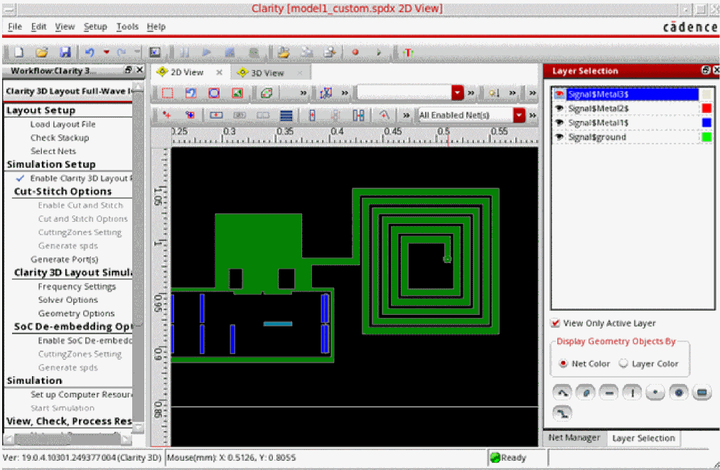The height and width of the screenshot is (470, 720).
Task: Toggle the via dot filter button
Action: pos(655,392)
